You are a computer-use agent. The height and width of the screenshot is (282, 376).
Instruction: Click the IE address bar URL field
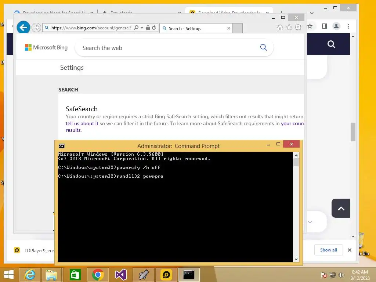(x=91, y=28)
